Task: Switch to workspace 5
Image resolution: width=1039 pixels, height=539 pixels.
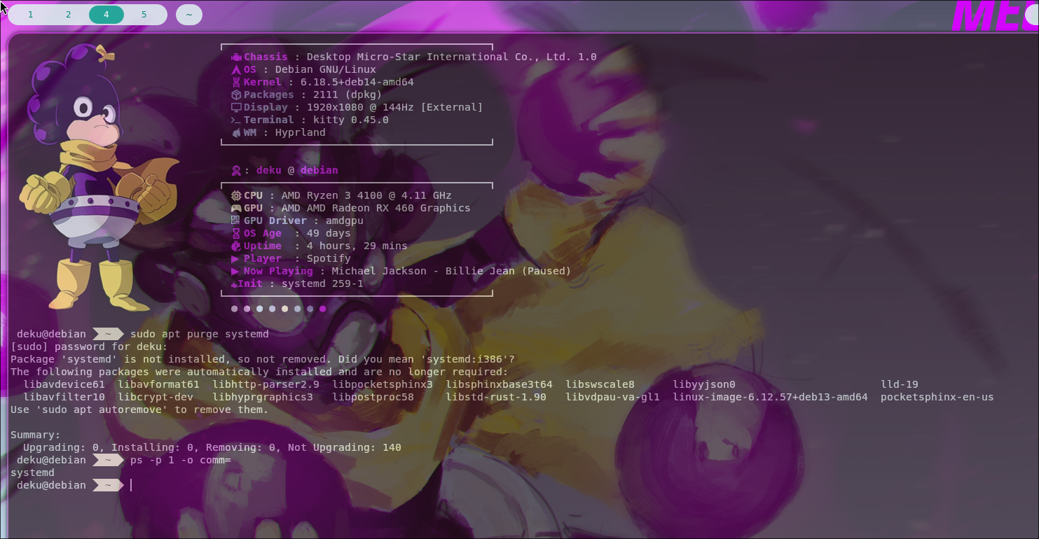Action: click(144, 15)
